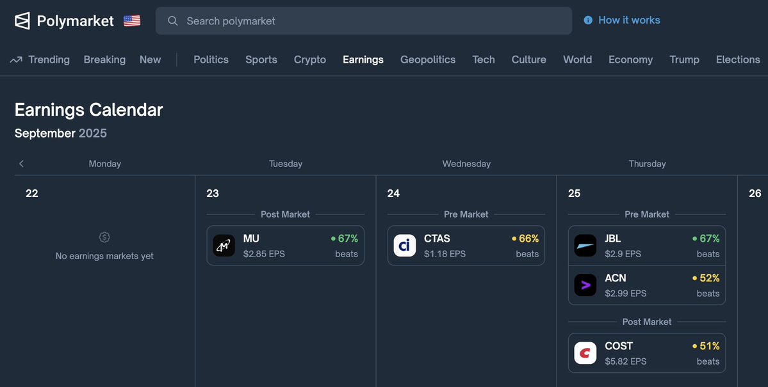Click the search magnifier icon
Viewport: 768px width, 387px height.
coord(172,20)
